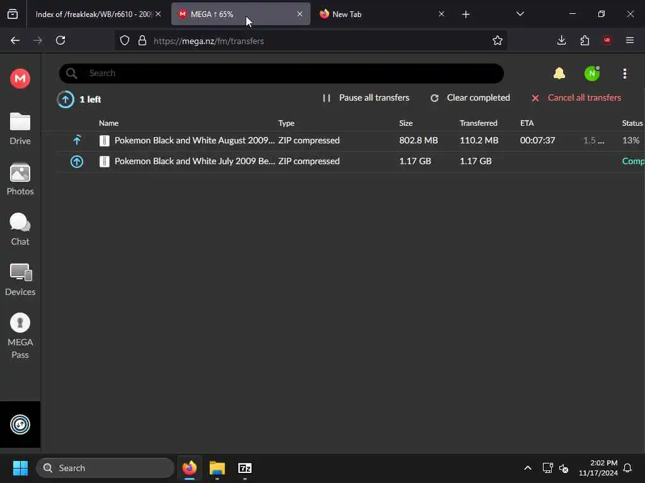
Task: Click the muted volume tray icon
Action: click(x=564, y=468)
